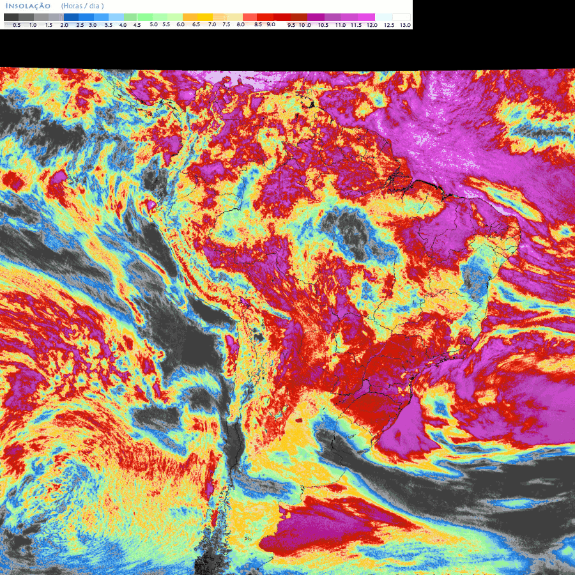Select the white legend swatch above 13.0
575x575 pixels.
point(402,17)
